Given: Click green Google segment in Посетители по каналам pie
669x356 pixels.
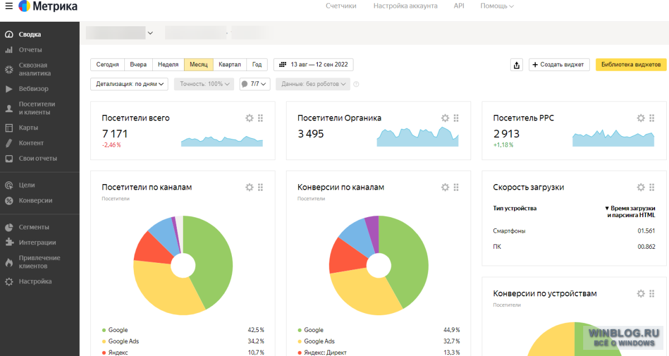Looking at the screenshot, I should 215,262.
